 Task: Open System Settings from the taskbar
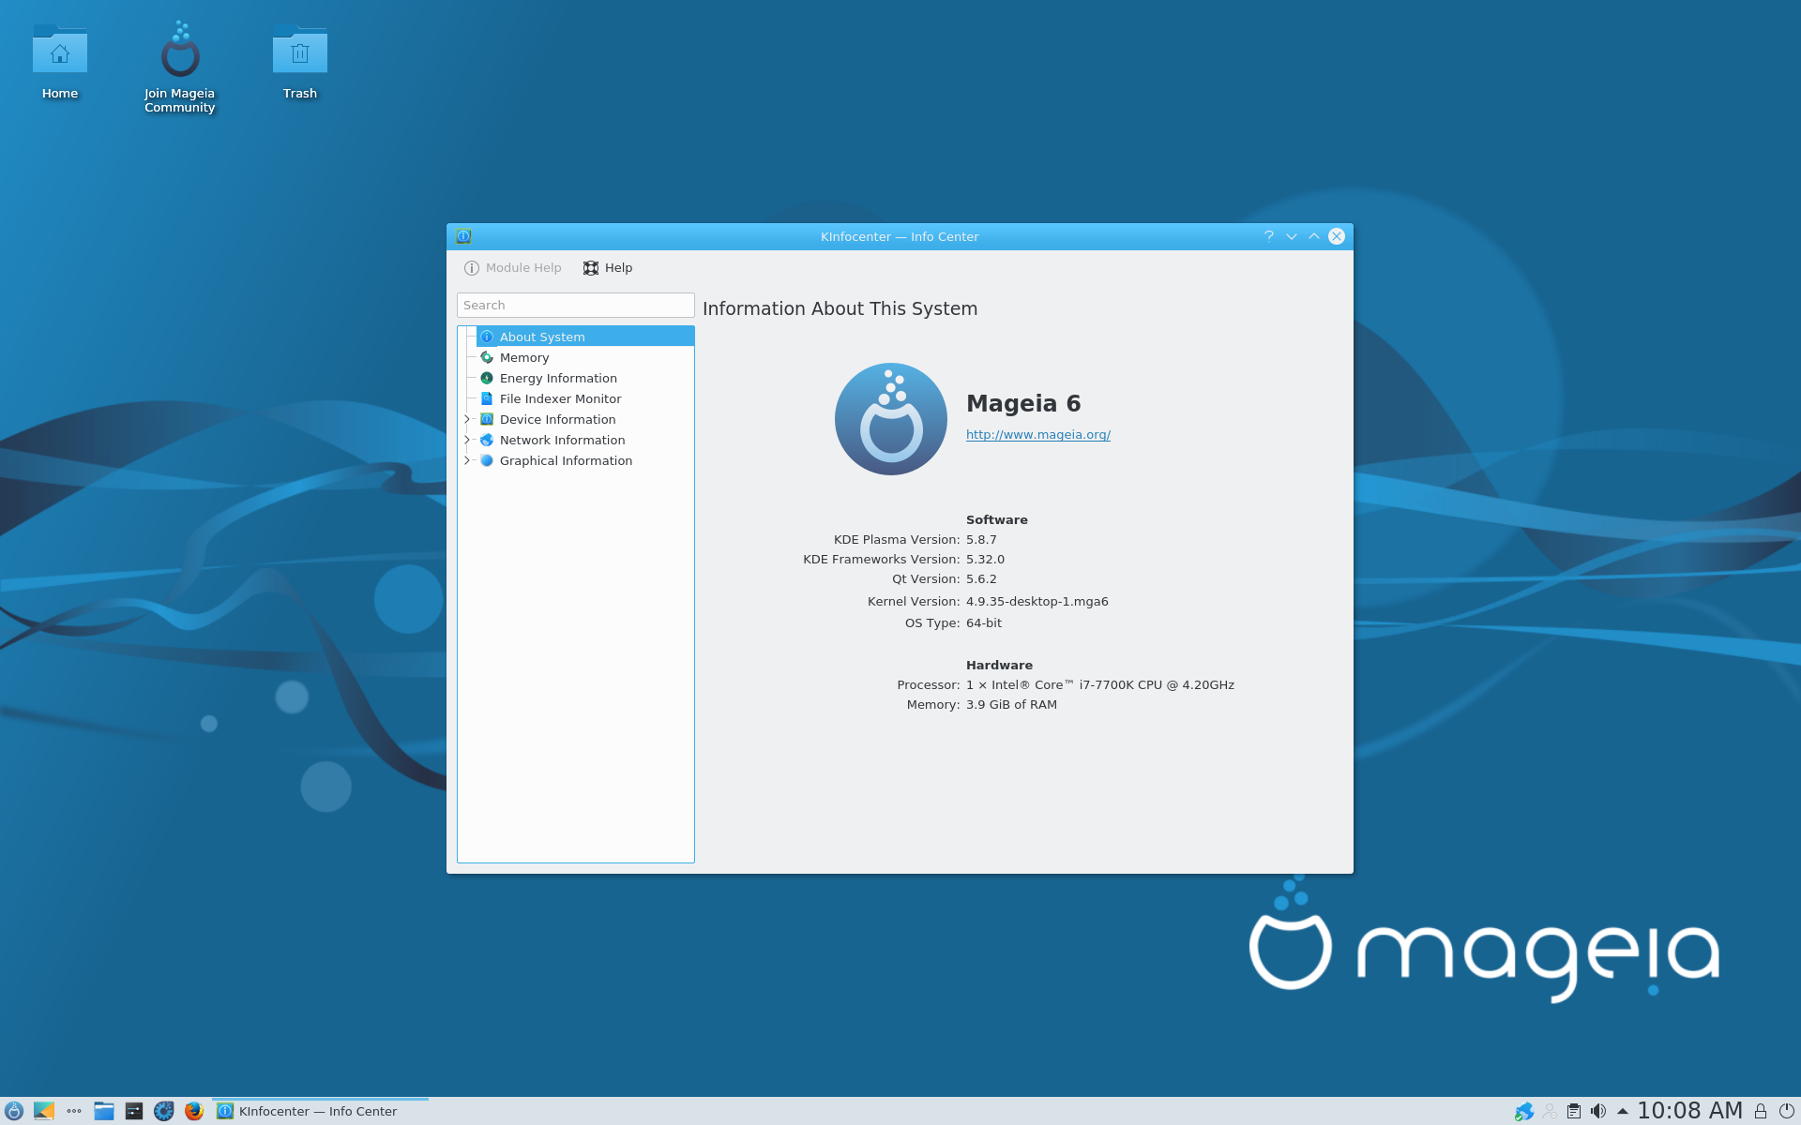(134, 1111)
